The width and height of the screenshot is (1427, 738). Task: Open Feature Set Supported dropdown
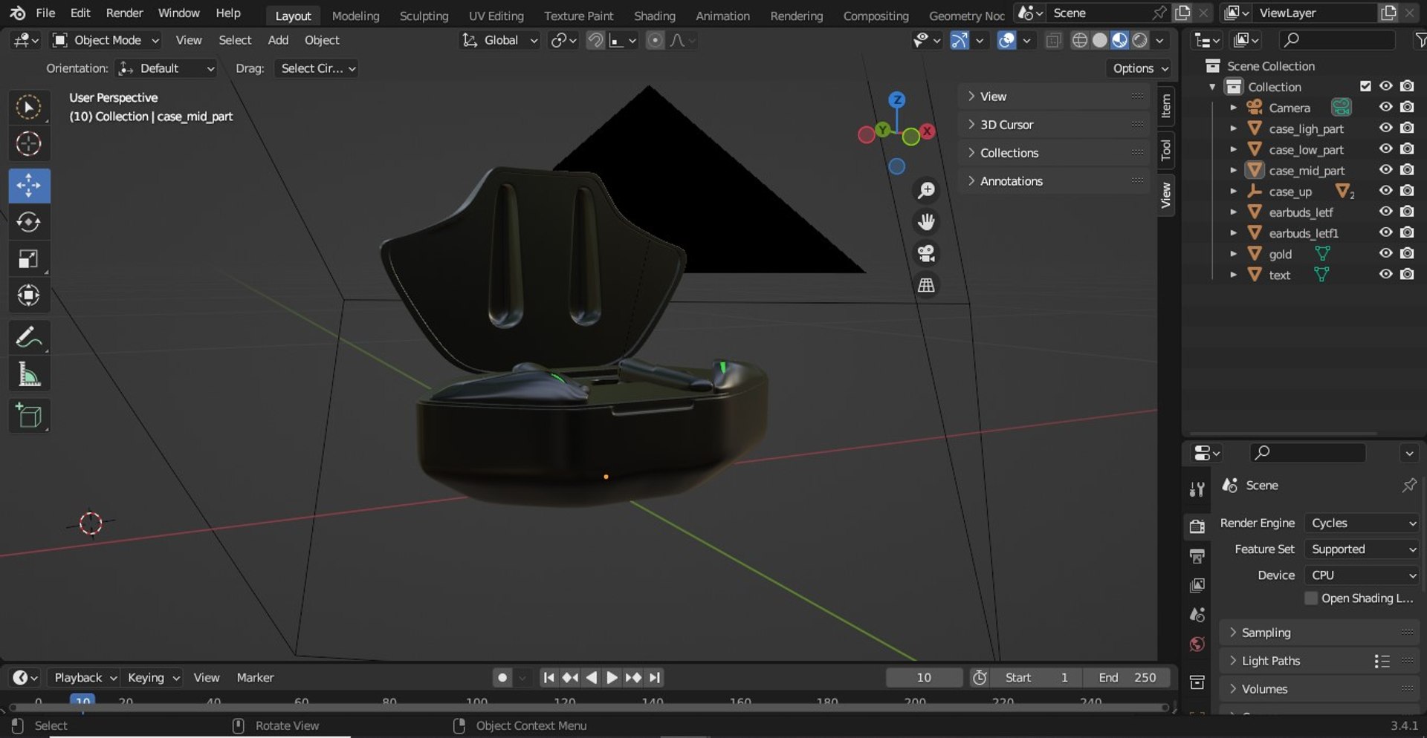coord(1362,549)
